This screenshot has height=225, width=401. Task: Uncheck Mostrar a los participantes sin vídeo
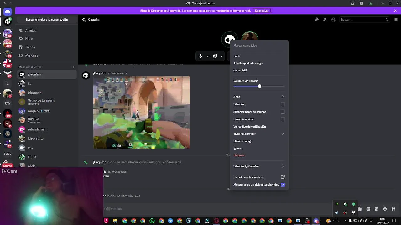pos(283,185)
